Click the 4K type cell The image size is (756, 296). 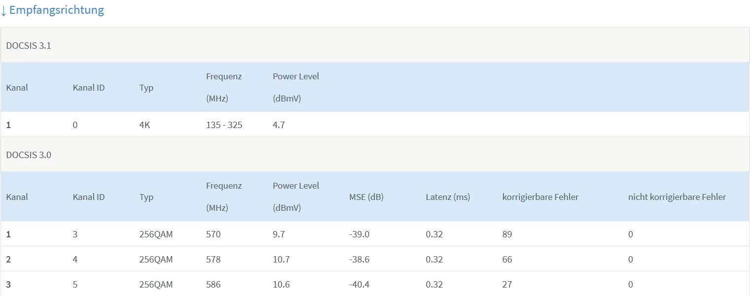[144, 125]
